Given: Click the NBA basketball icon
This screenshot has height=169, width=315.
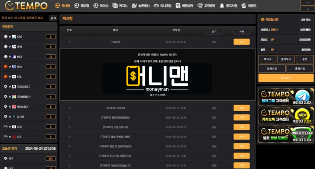Looking at the screenshot, I should tap(6, 67).
